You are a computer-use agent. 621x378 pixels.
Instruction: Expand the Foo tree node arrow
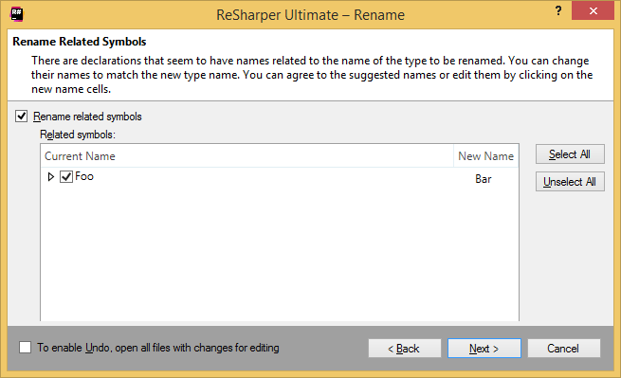coord(50,176)
